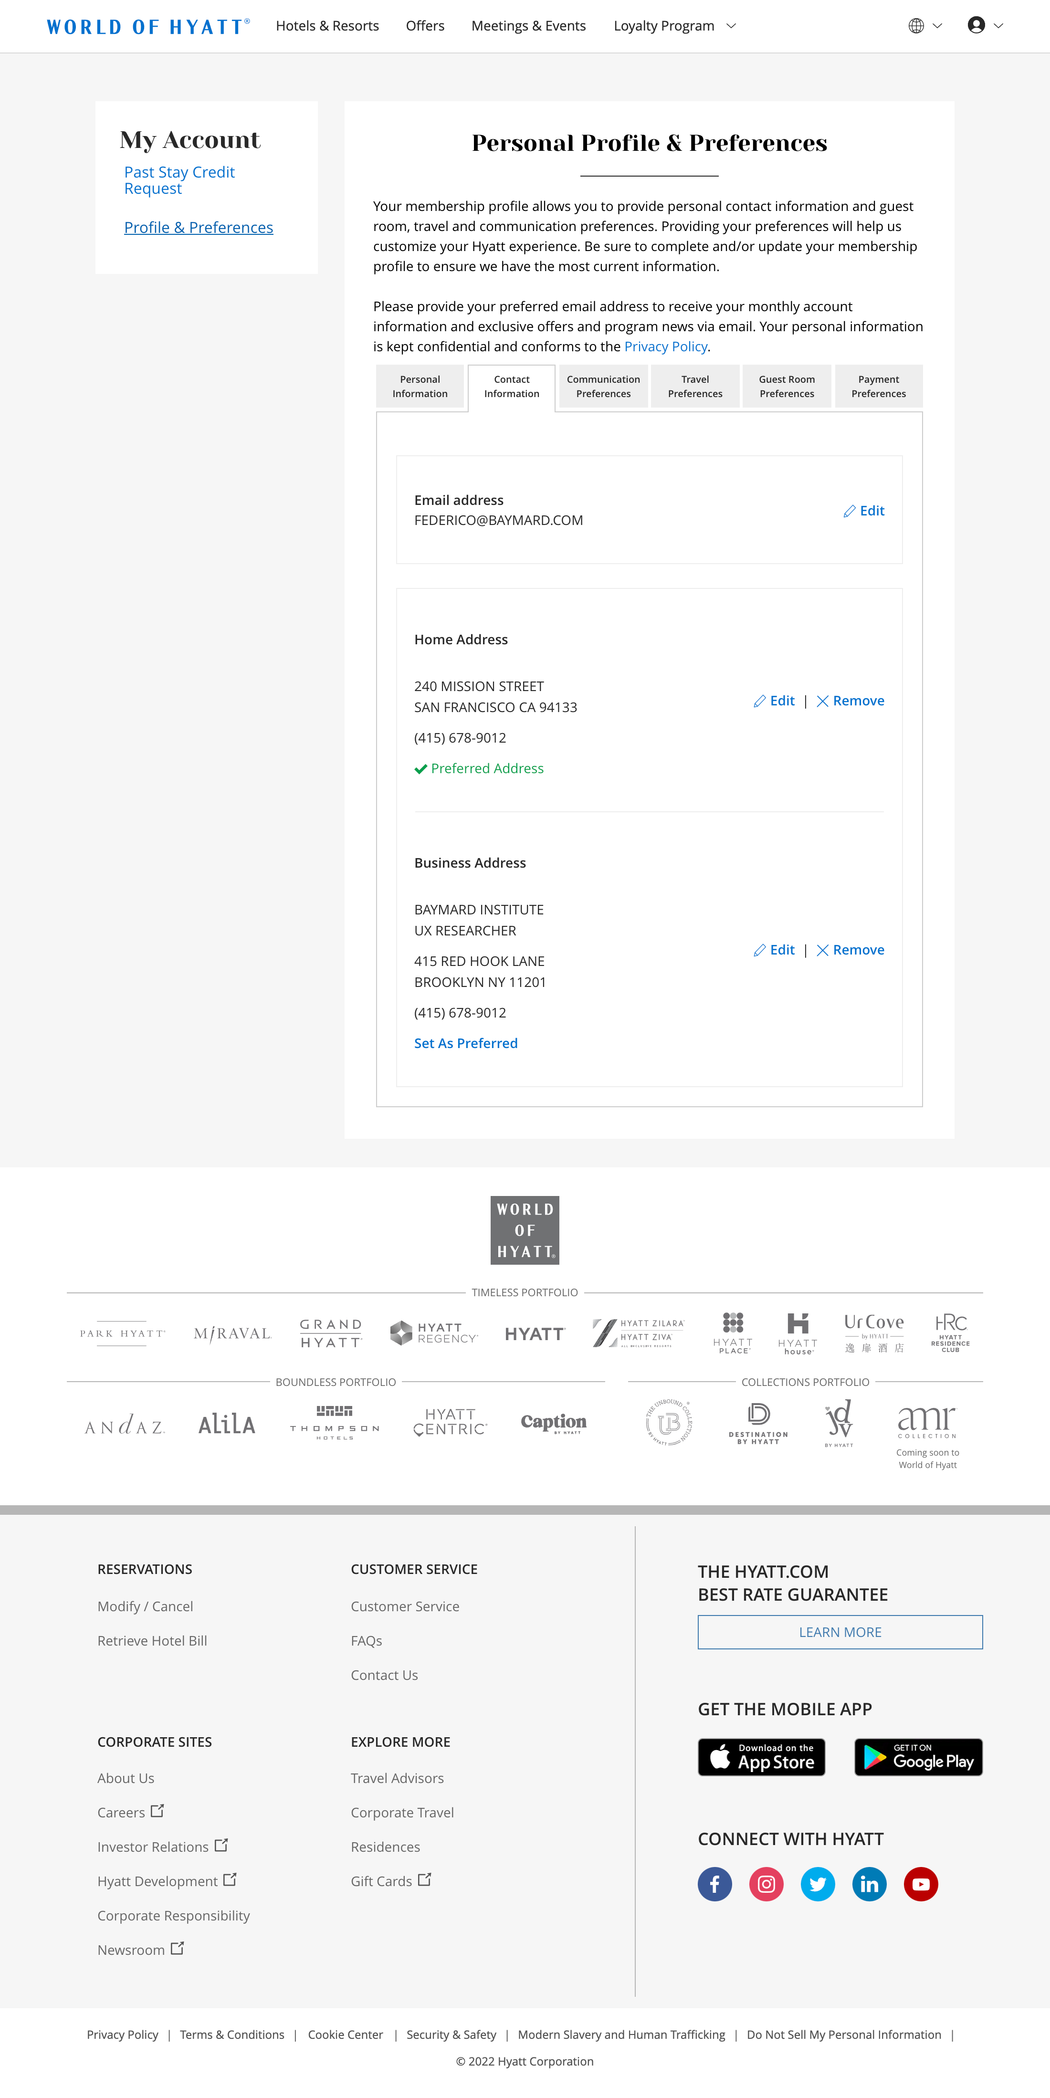Open Hyatt's Instagram icon
Screen dimensions: 1050x2098
pos(766,1884)
